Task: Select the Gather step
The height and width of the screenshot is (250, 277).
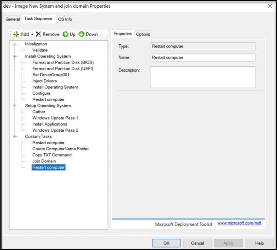Action: (39, 112)
